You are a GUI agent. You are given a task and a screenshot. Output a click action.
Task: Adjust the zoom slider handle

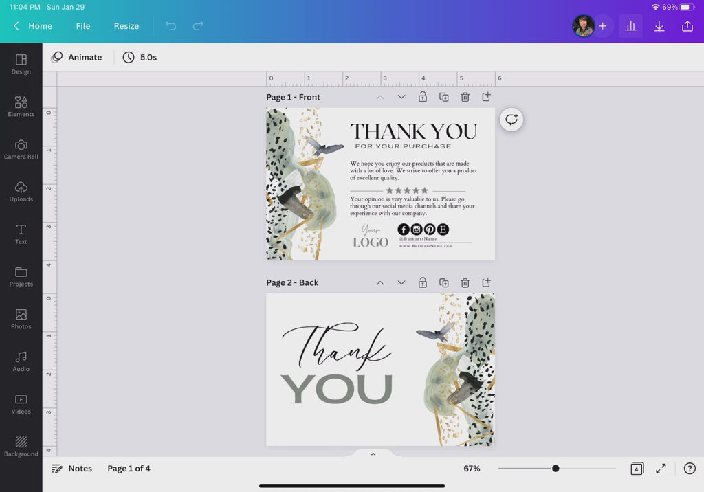pyautogui.click(x=555, y=468)
